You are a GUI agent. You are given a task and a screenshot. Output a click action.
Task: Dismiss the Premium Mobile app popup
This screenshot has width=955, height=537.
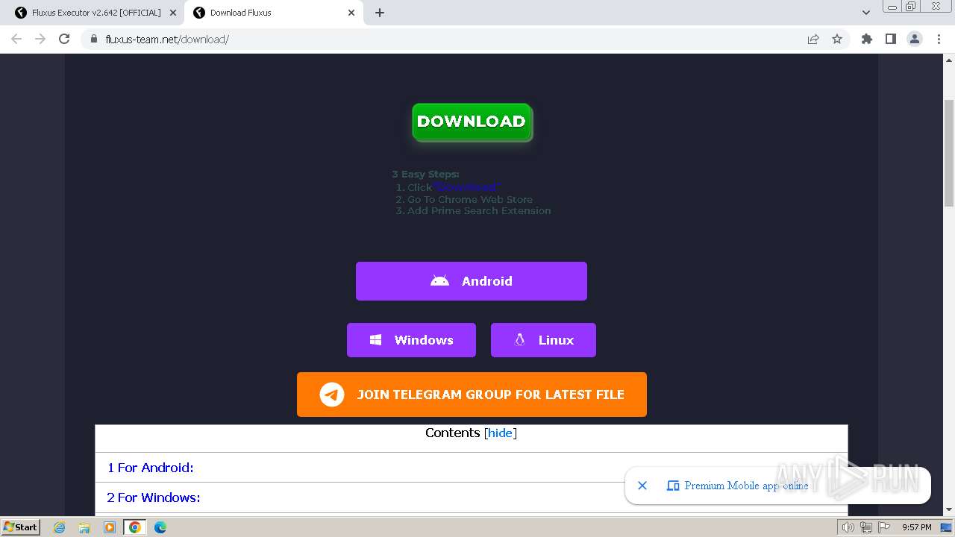[642, 486]
